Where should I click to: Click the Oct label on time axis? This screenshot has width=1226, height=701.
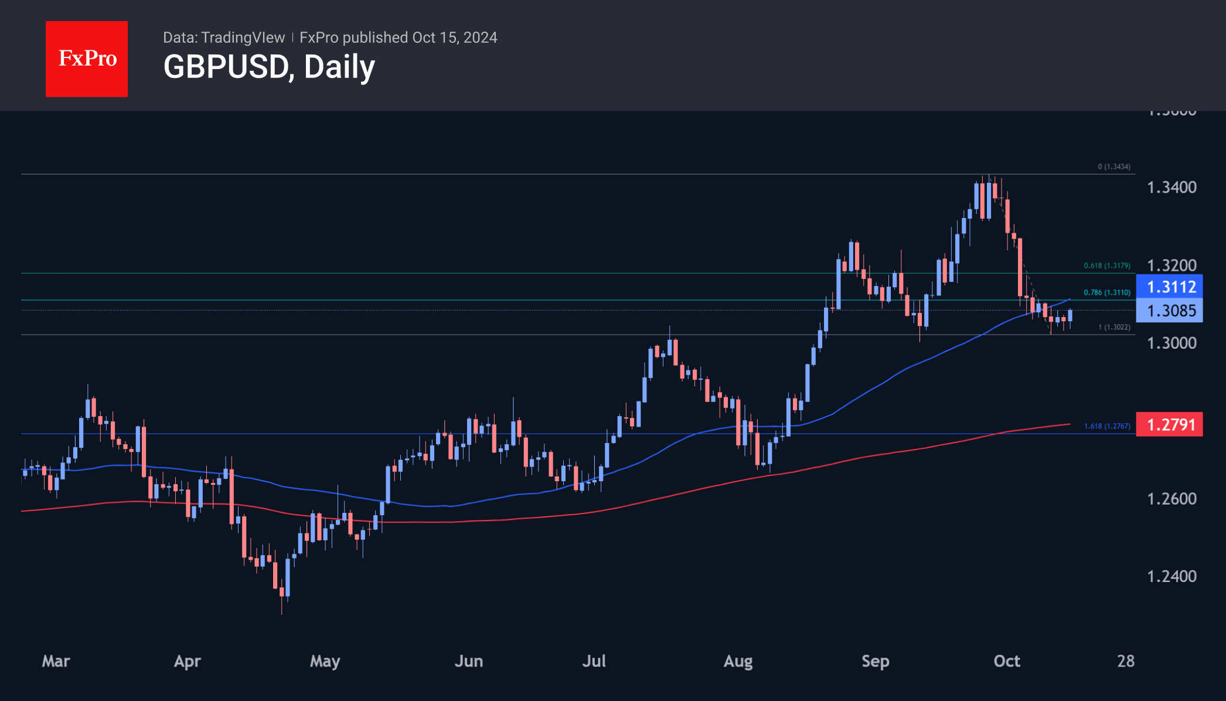[1006, 661]
